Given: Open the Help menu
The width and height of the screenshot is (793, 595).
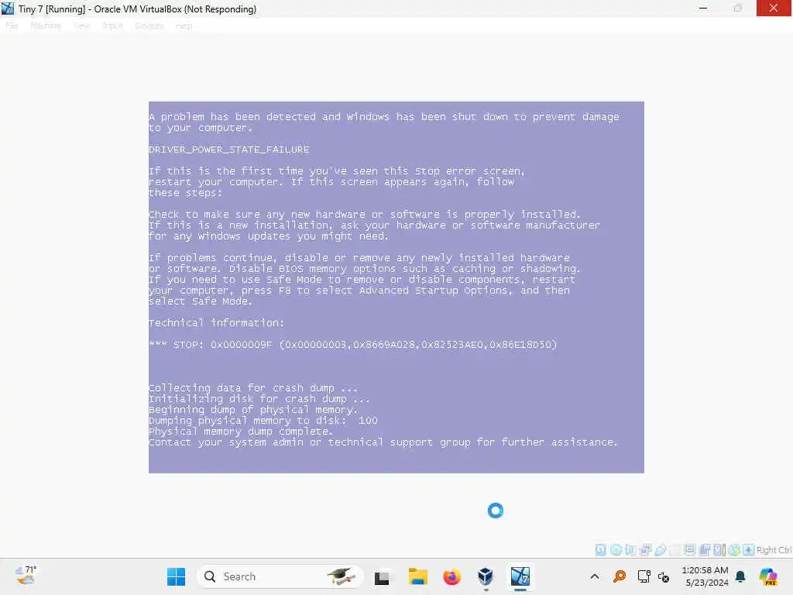Looking at the screenshot, I should click(184, 26).
